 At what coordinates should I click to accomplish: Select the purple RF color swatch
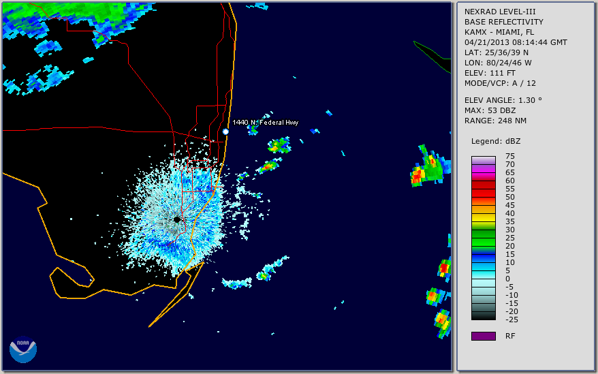tap(484, 336)
